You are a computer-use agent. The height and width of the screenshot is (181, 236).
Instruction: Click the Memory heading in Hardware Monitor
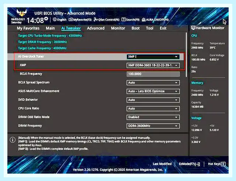[x=197, y=83]
